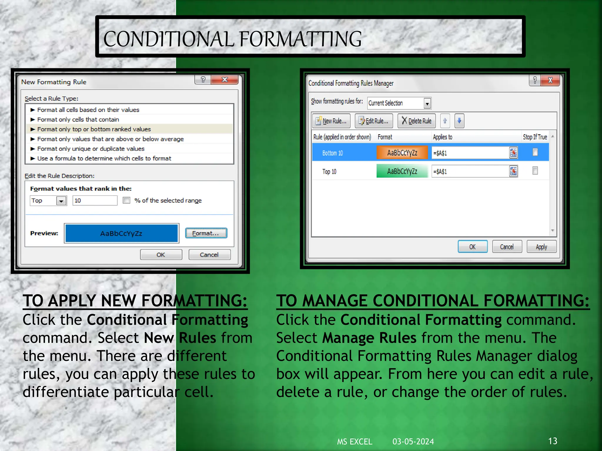The width and height of the screenshot is (602, 451).
Task: Click Cancel in New Formatting Rule dialog
Action: coord(209,255)
